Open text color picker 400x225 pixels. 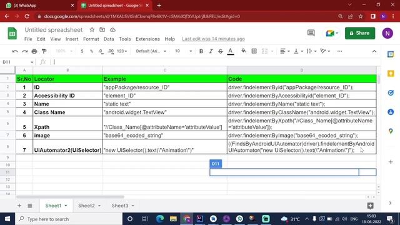[231, 51]
